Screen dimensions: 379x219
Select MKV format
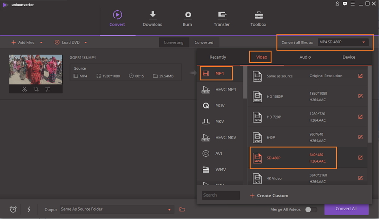(220, 121)
